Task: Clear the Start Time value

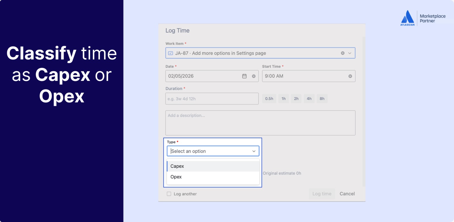Action: pos(350,76)
